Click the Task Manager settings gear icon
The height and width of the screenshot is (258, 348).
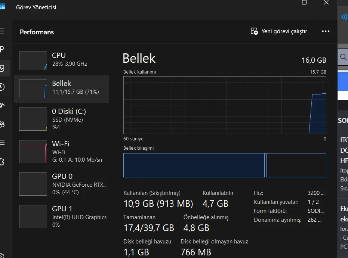2,255
